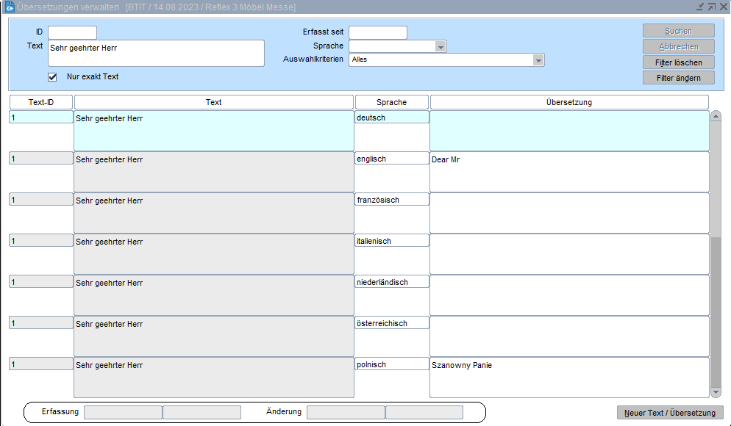Click the scroll up arrow of the results list
731x426 pixels.
[716, 117]
